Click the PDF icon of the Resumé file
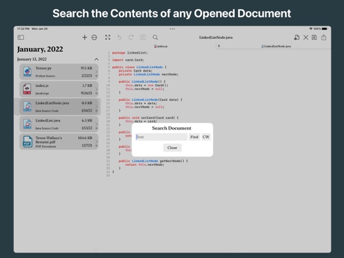The width and height of the screenshot is (344, 258). (x=27, y=141)
